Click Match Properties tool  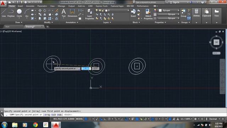[x=148, y=14]
